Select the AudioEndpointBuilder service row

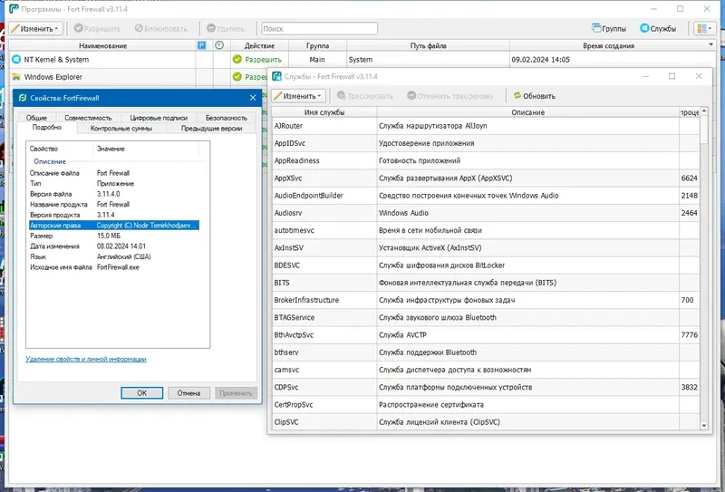coord(486,196)
